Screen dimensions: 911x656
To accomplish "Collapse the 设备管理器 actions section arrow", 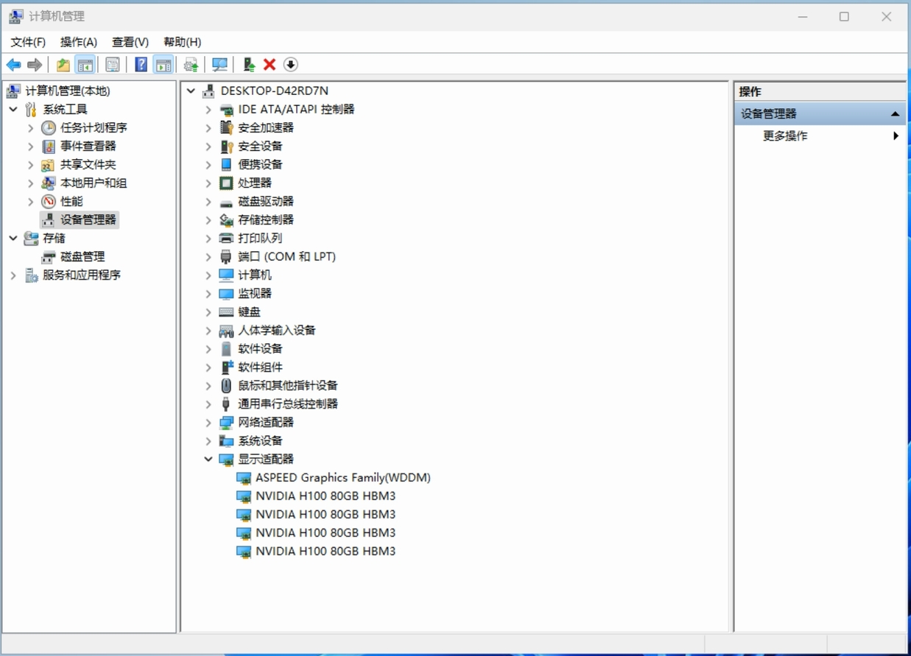I will click(895, 114).
